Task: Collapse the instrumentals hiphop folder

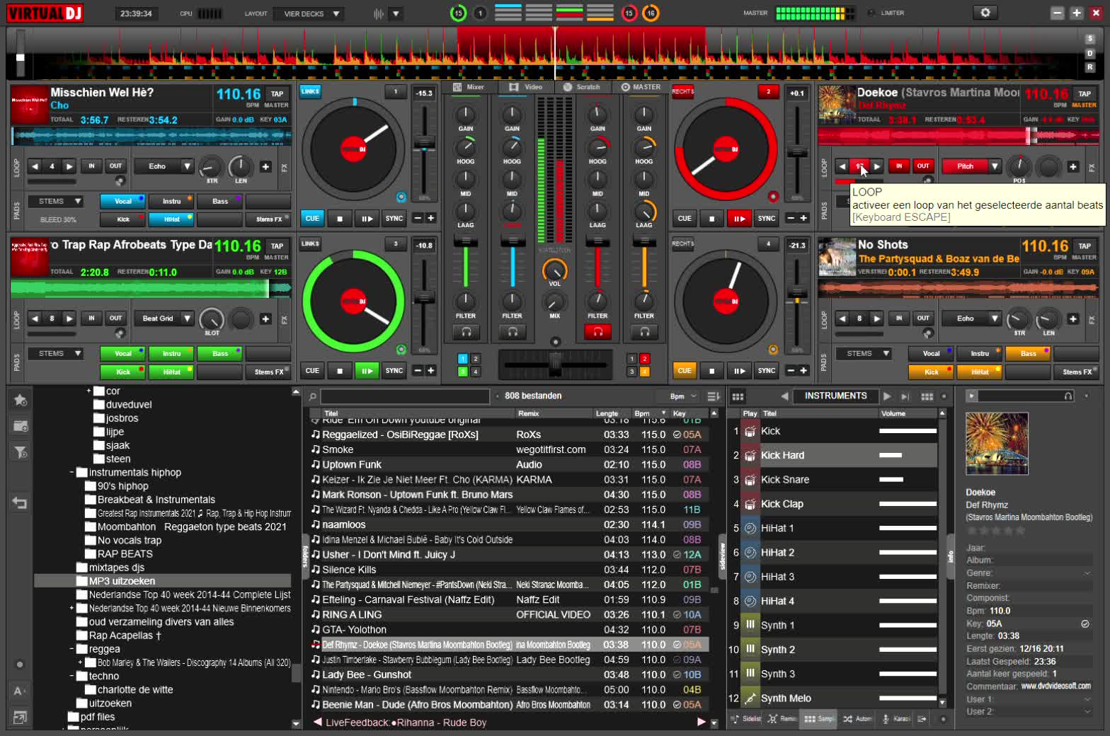Action: point(72,472)
